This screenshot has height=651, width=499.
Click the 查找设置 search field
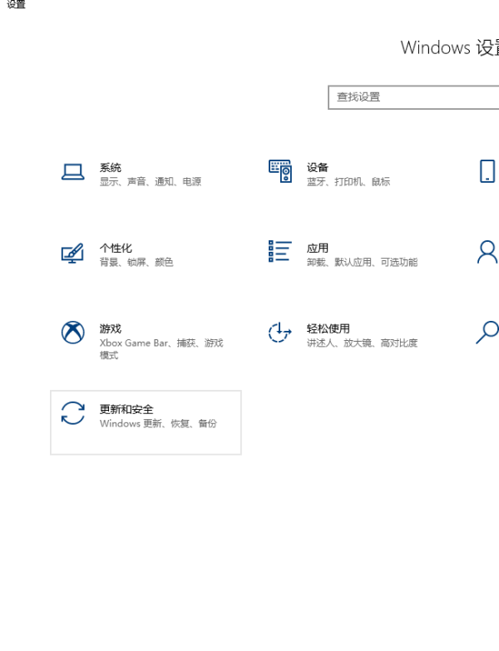412,97
